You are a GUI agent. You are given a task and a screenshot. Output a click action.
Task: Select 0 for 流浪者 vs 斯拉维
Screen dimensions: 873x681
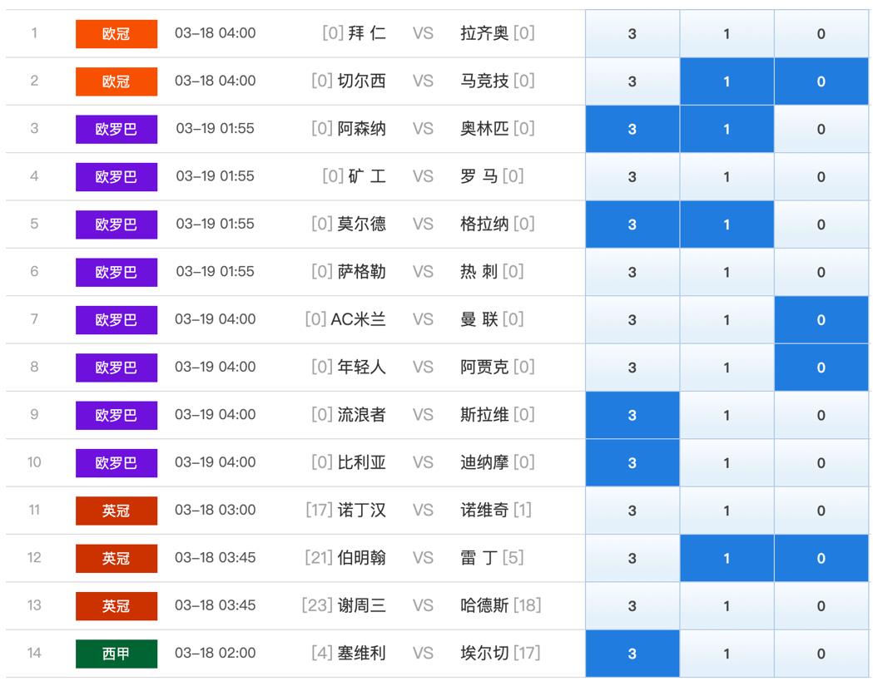click(821, 415)
